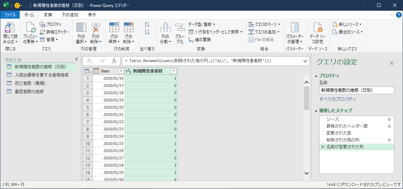Select query 死亡者数（累積）
This screenshot has height=189, width=403.
[41, 83]
